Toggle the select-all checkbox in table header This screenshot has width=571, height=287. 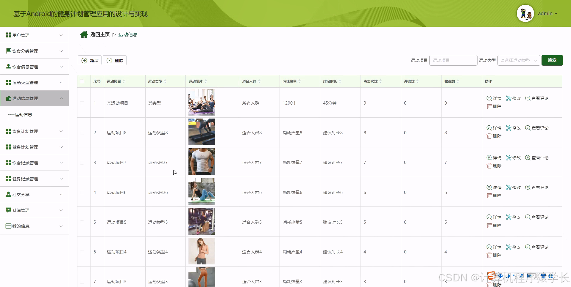point(82,81)
